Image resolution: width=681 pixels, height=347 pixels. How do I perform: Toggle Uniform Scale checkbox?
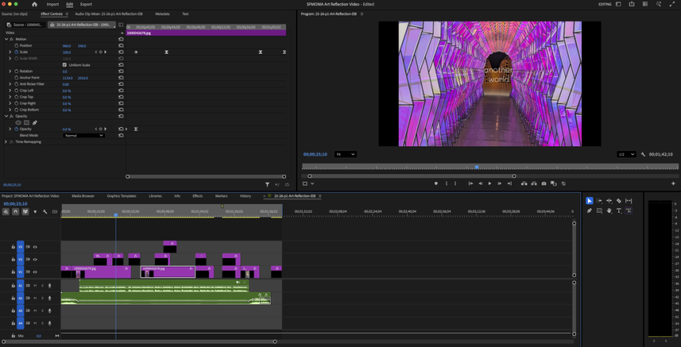click(65, 64)
